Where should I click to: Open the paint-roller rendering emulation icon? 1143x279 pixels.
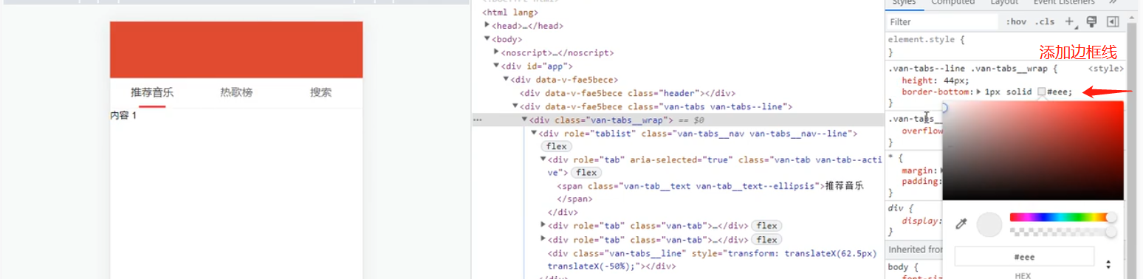coord(1092,22)
